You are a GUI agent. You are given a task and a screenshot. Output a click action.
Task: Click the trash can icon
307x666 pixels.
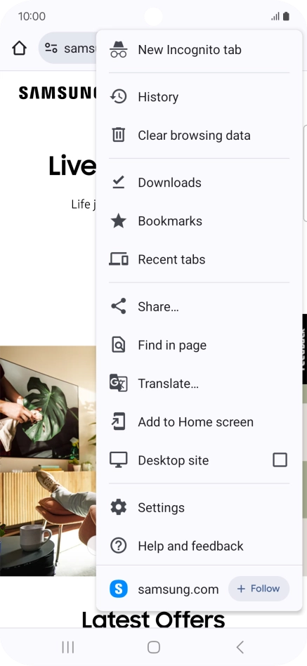pyautogui.click(x=119, y=135)
